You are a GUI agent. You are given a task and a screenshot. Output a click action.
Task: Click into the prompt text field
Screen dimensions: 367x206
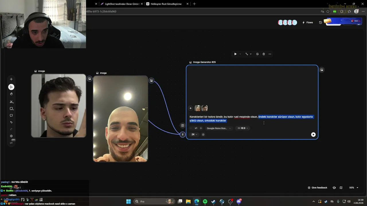[252, 119]
